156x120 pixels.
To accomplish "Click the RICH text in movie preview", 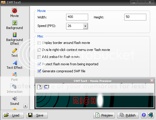I will tap(85, 101).
